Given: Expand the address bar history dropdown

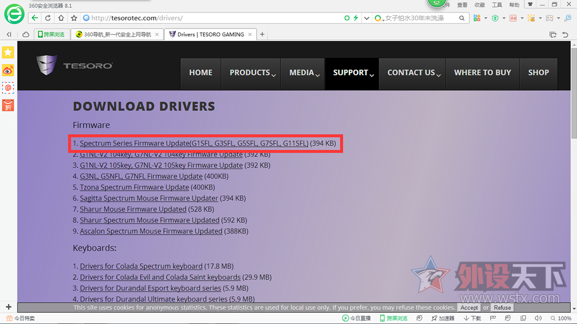Looking at the screenshot, I should pyautogui.click(x=366, y=18).
